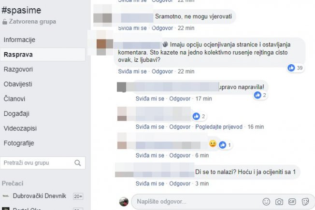Image resolution: width=315 pixels, height=210 pixels.
Task: Click 'Pogledajte prijevod' on the 16 min comment
Action: pos(219,127)
